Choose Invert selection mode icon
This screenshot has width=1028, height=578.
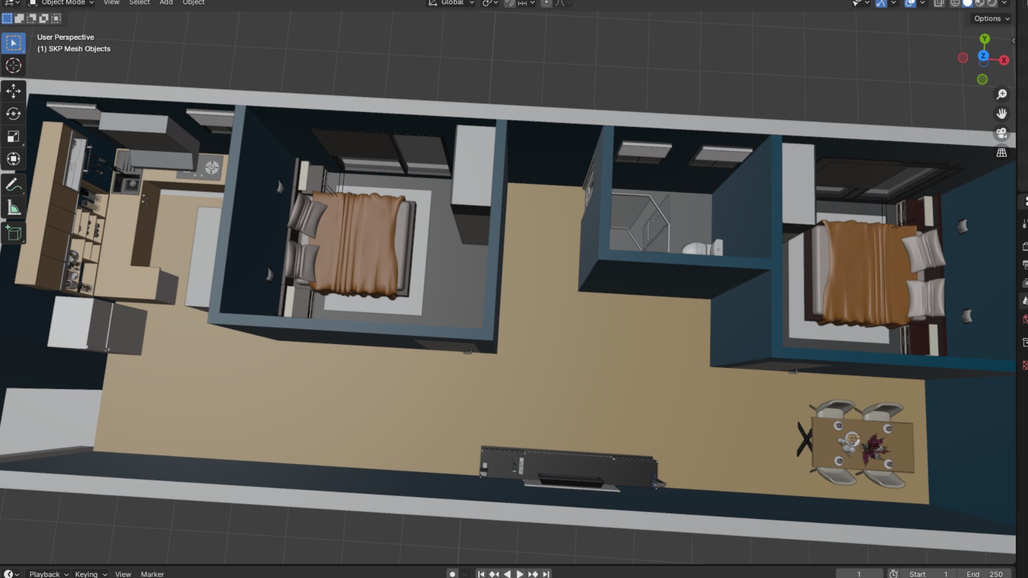click(44, 19)
